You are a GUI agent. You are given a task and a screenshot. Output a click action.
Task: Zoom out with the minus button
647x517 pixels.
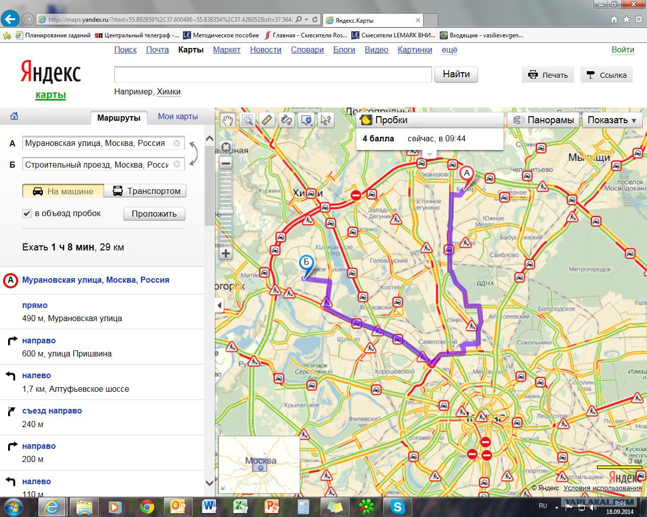(226, 163)
